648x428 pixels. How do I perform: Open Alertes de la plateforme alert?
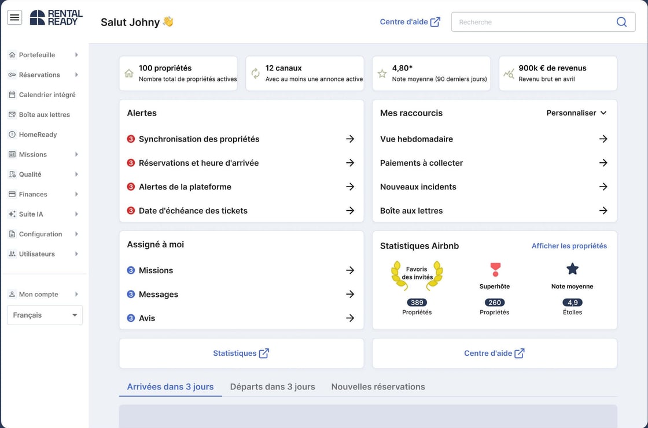pyautogui.click(x=241, y=187)
